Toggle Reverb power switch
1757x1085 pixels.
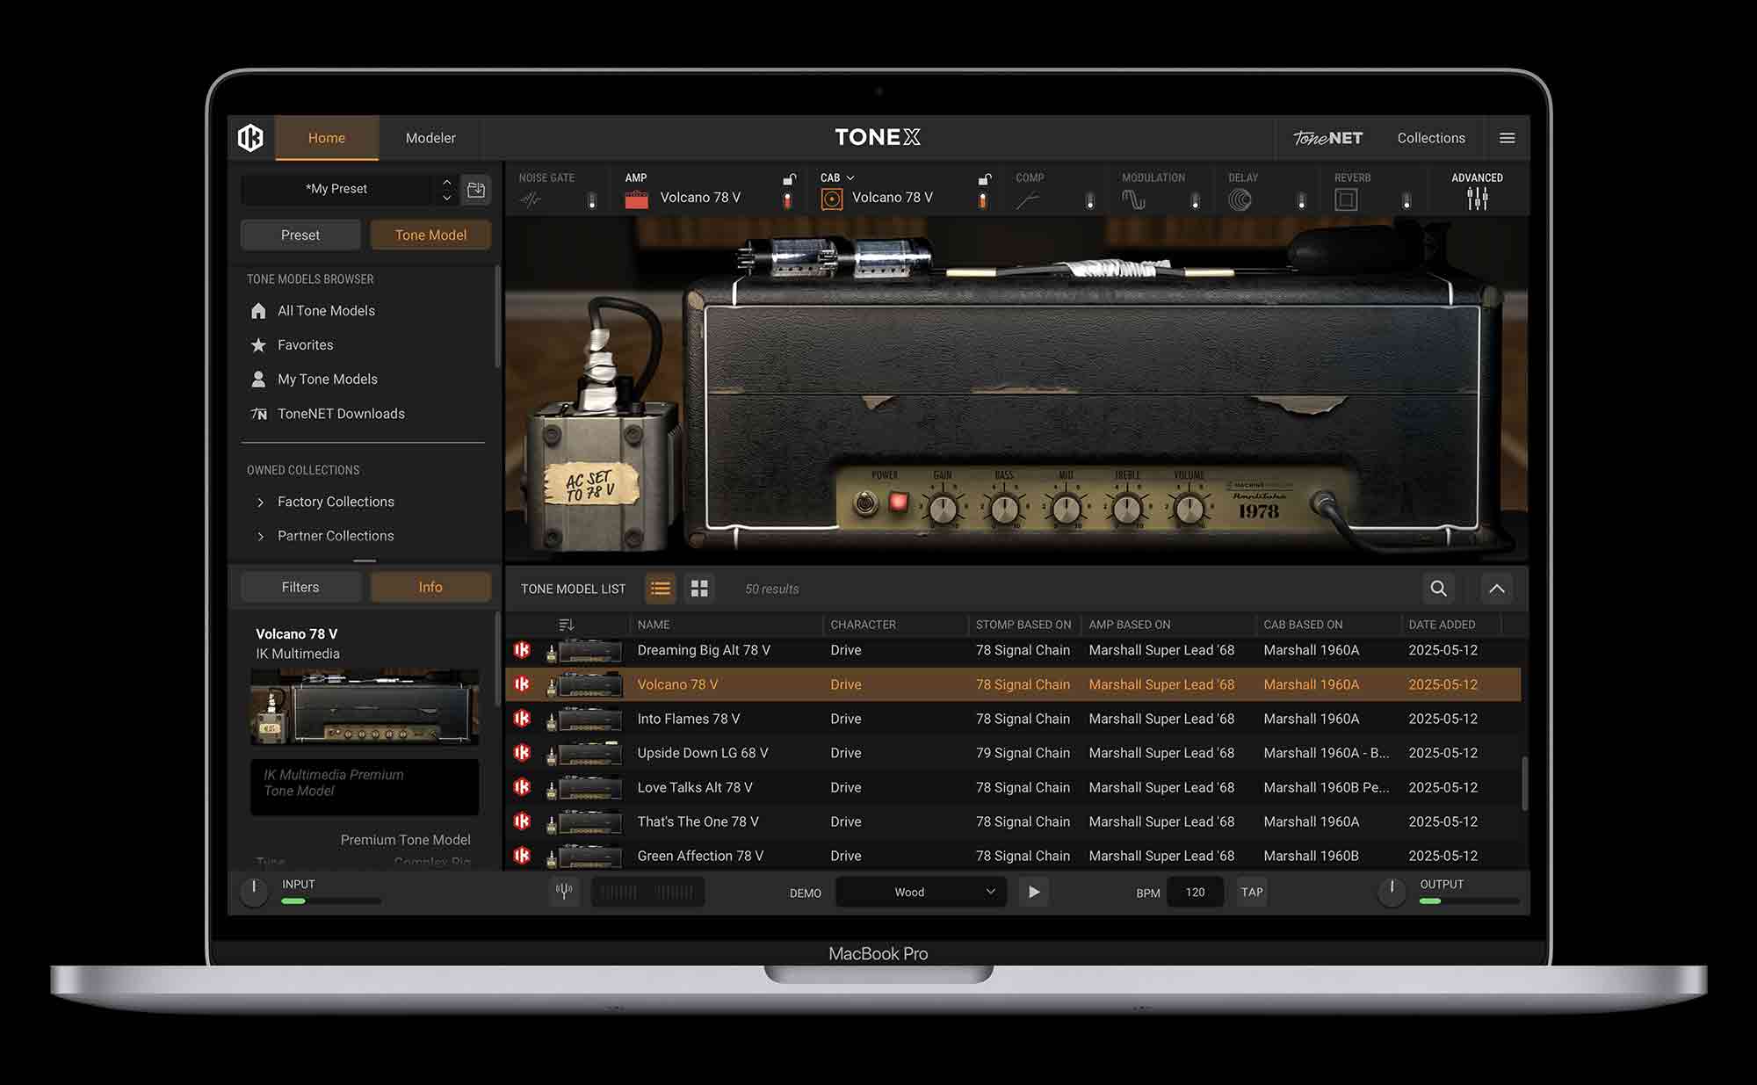(x=1406, y=201)
